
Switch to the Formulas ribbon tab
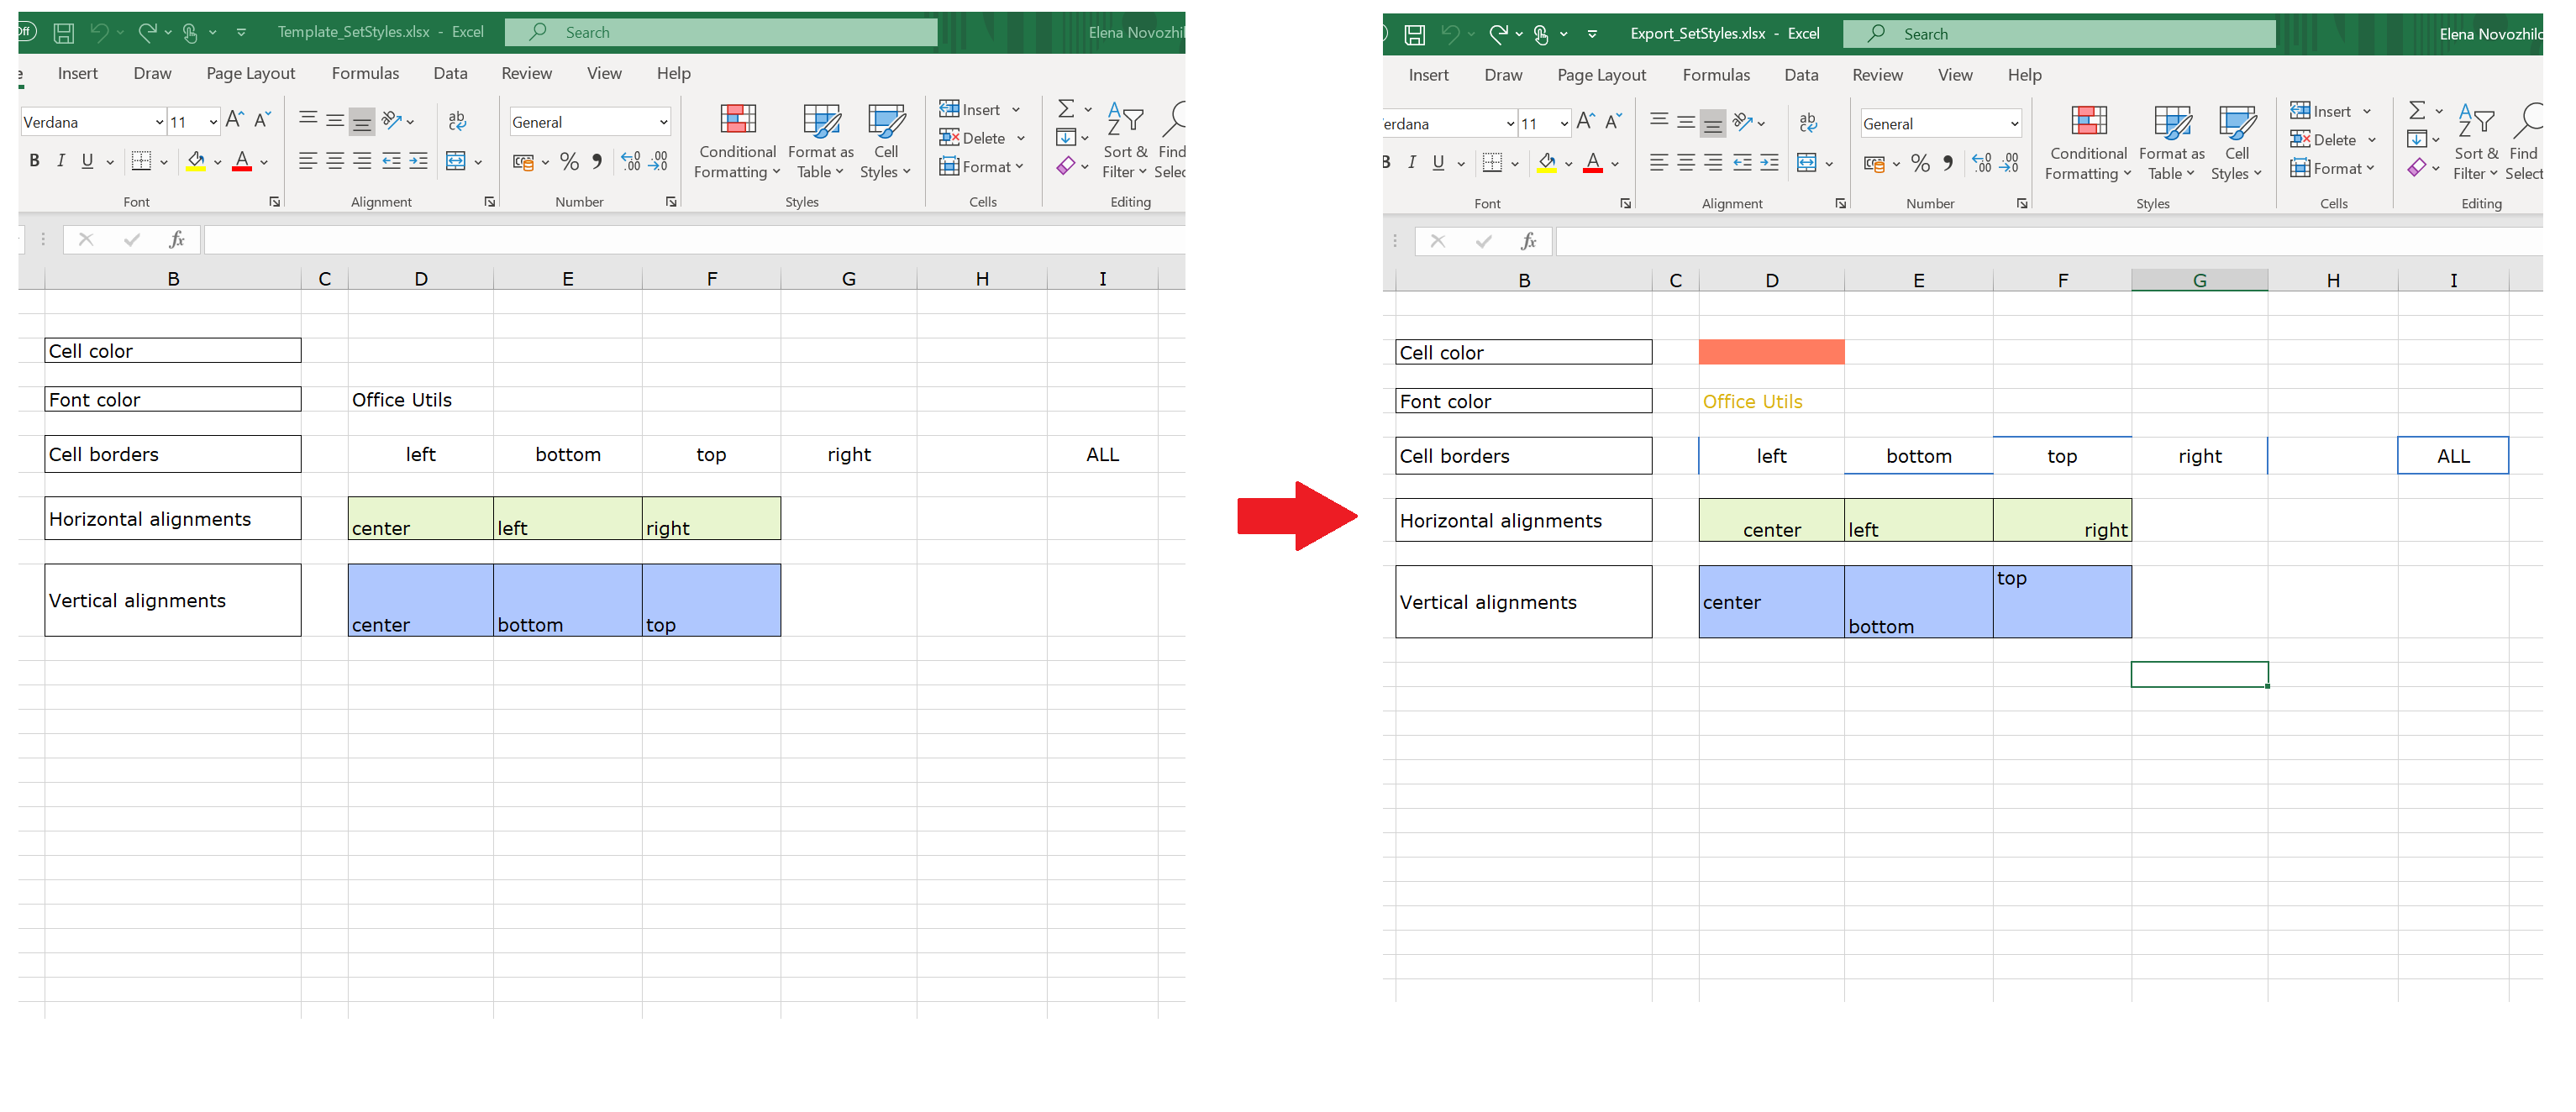pos(365,72)
